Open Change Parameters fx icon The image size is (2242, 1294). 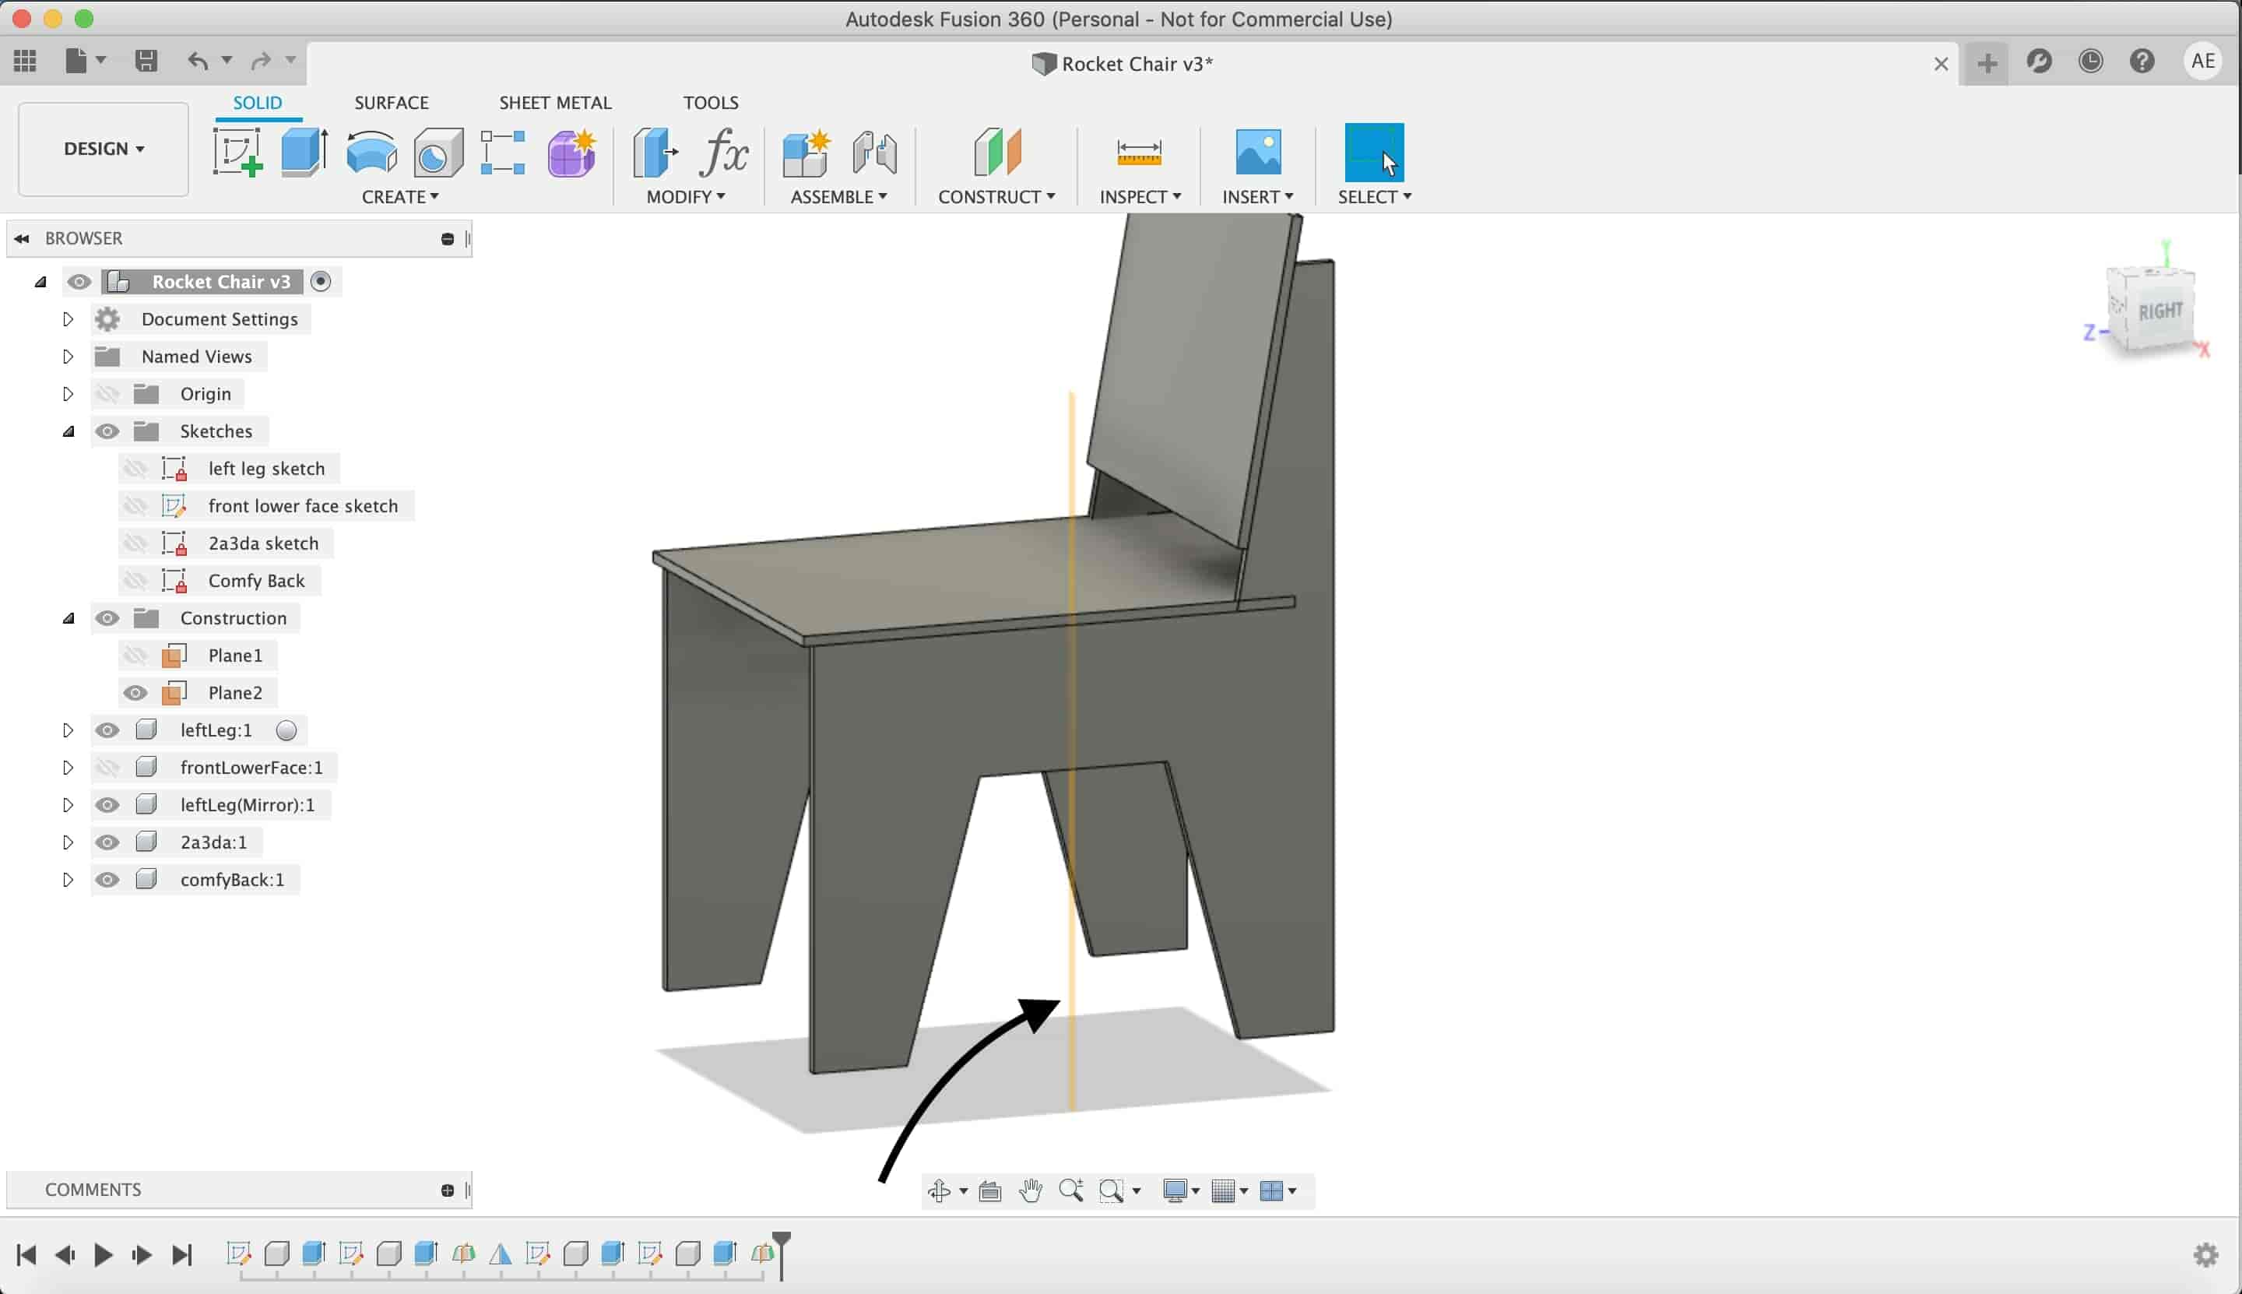tap(723, 152)
